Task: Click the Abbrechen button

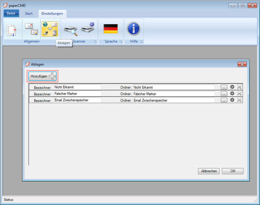Action: point(208,171)
